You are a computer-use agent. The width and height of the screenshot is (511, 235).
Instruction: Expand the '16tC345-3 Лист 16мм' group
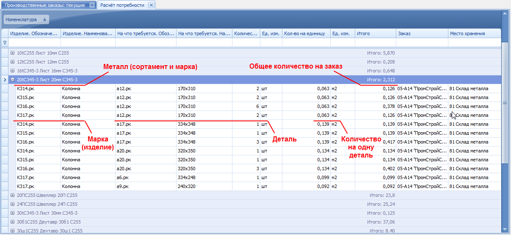13,71
